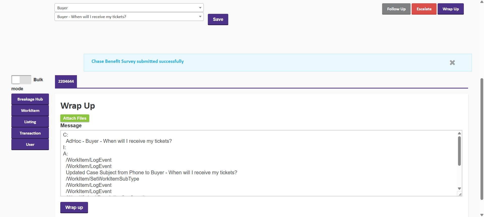Open the Buyer category dropdown
Screen dimensions: 484x217
click(129, 8)
